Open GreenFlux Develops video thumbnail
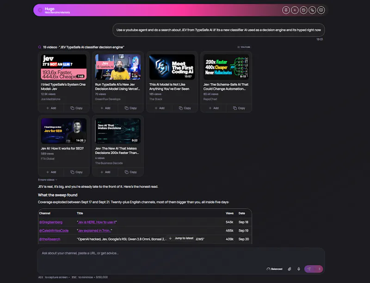 point(118,67)
